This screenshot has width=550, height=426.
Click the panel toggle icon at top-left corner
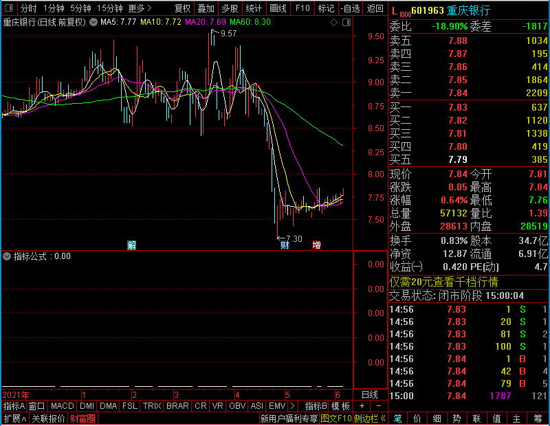pyautogui.click(x=9, y=8)
